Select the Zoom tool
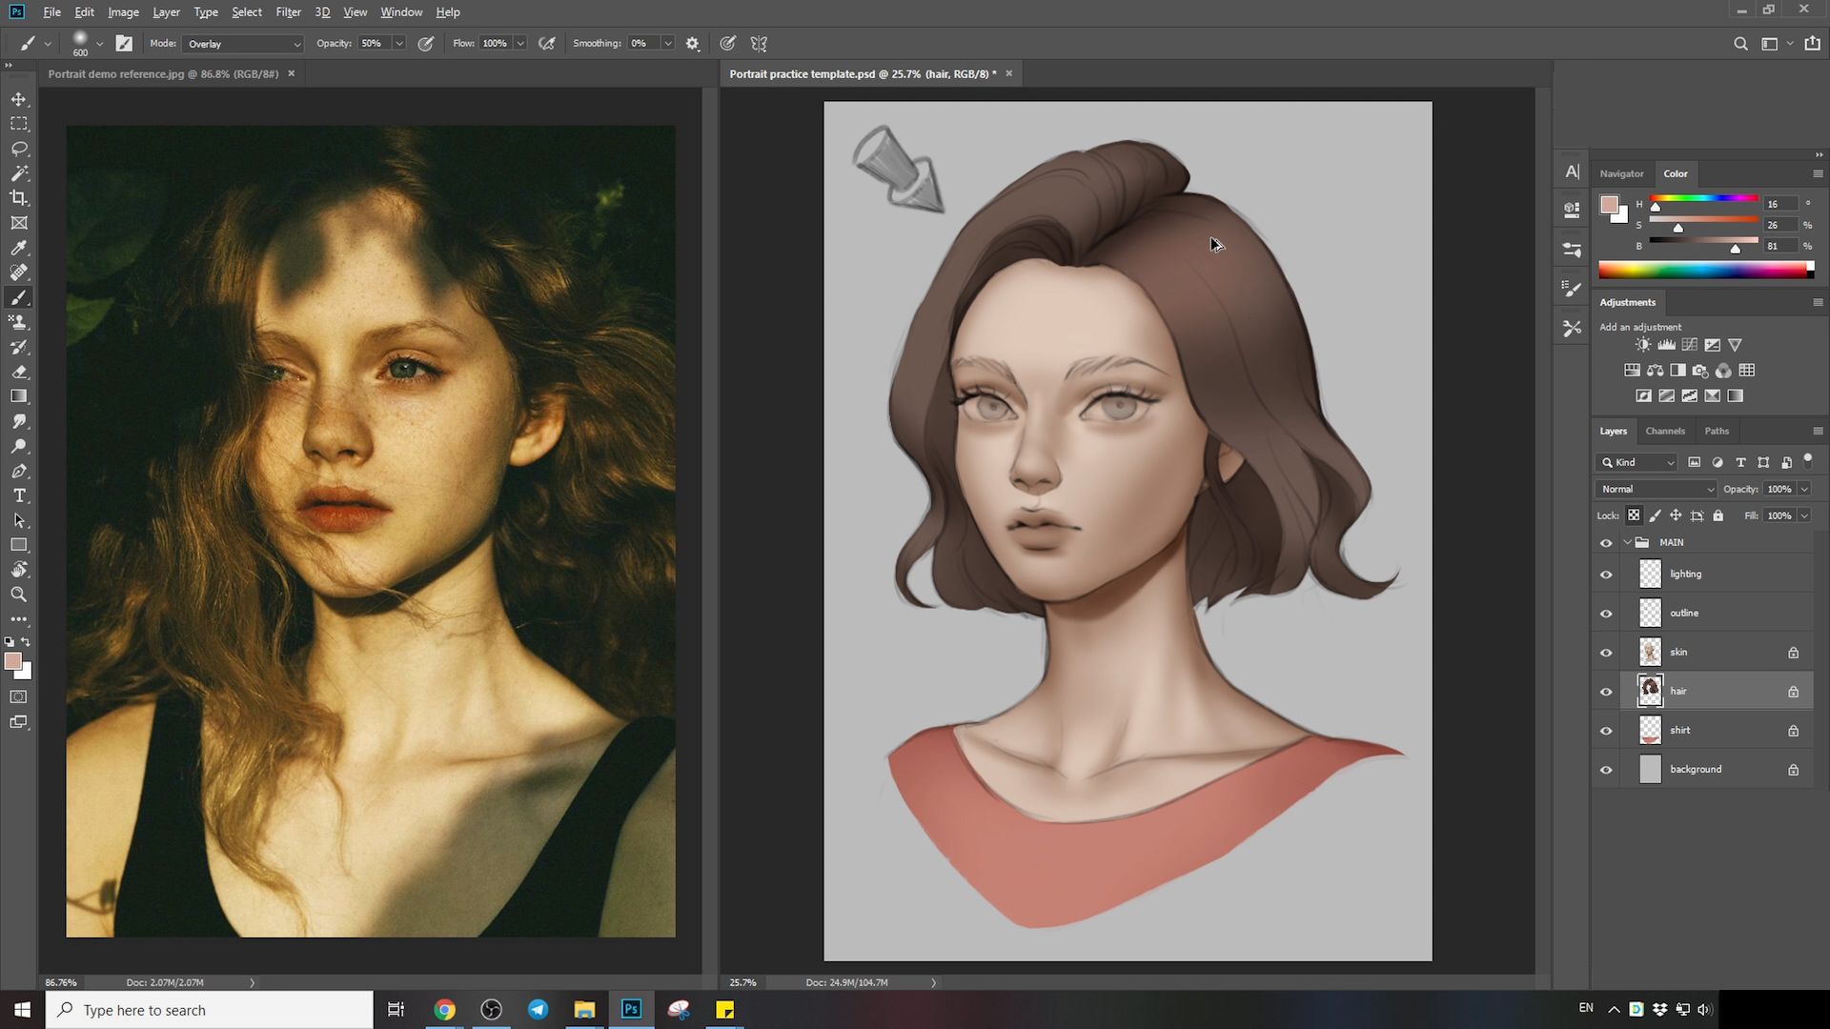The height and width of the screenshot is (1029, 1830). 19,593
